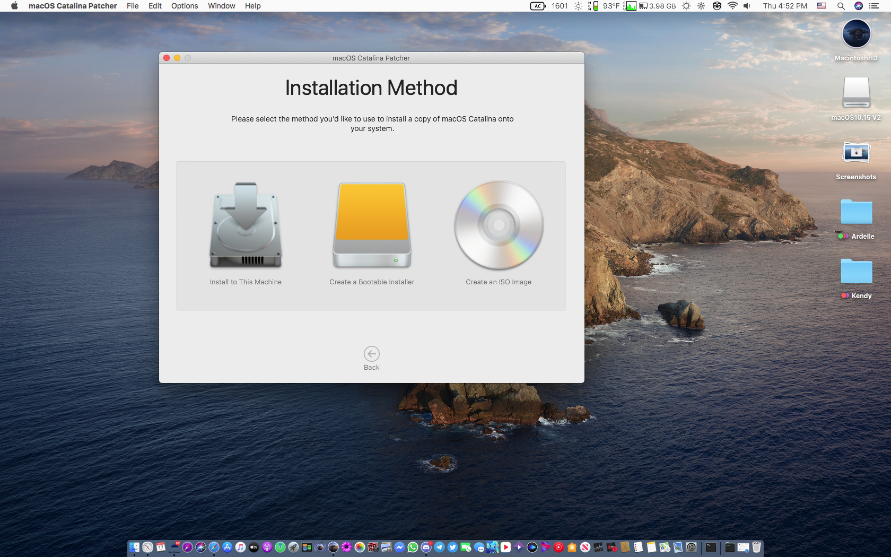The image size is (891, 557).
Task: Open Messenger from the Dock
Action: (399, 547)
